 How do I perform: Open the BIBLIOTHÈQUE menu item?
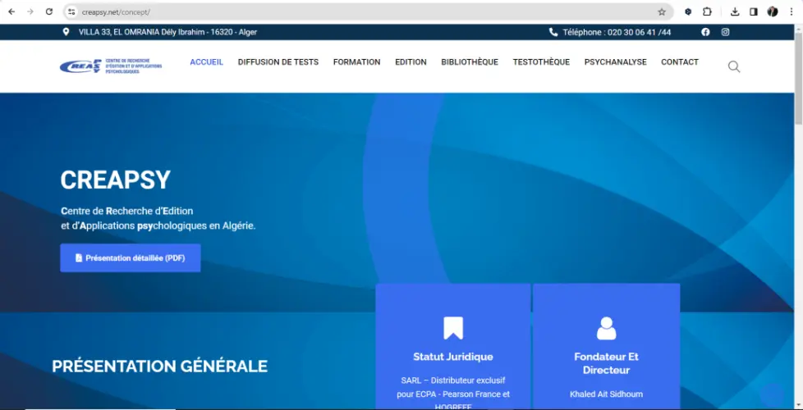(470, 61)
